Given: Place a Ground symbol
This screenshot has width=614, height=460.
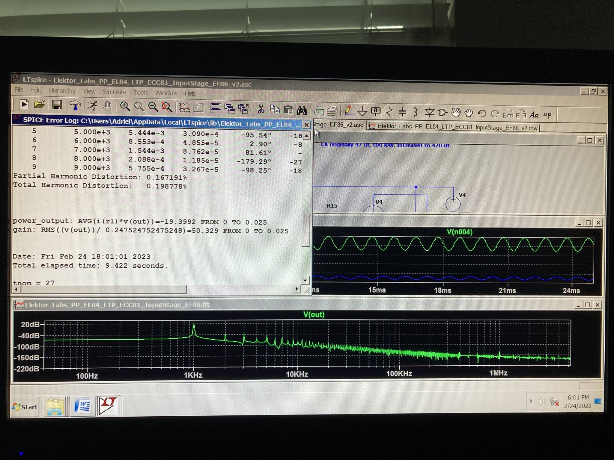Looking at the screenshot, I should (x=362, y=112).
